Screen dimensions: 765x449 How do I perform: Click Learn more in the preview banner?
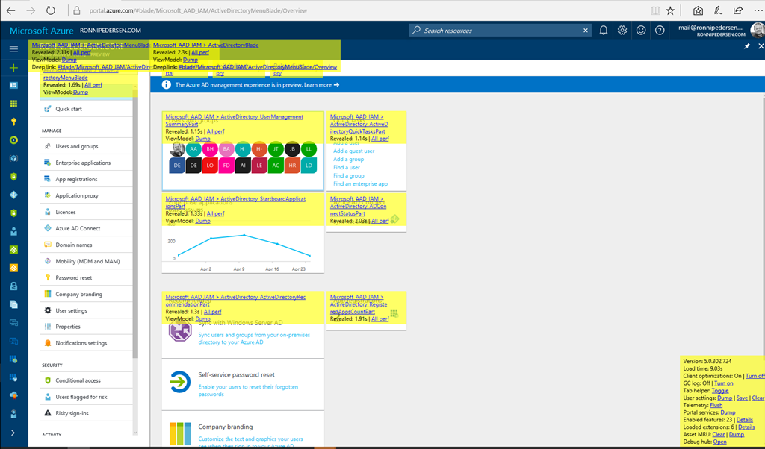[321, 85]
